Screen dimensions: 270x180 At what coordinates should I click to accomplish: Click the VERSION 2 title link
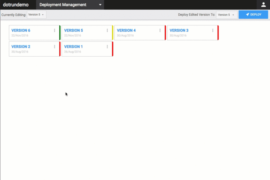tap(21, 47)
